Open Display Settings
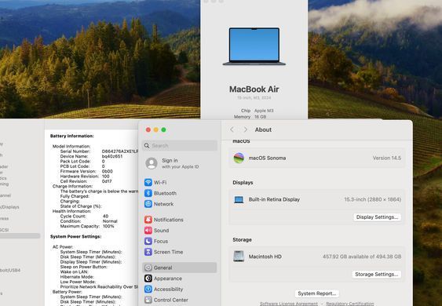442x306 pixels. pyautogui.click(x=377, y=217)
